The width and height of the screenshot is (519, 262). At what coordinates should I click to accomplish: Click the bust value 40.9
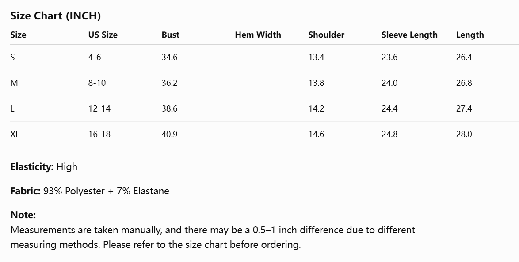click(x=169, y=134)
